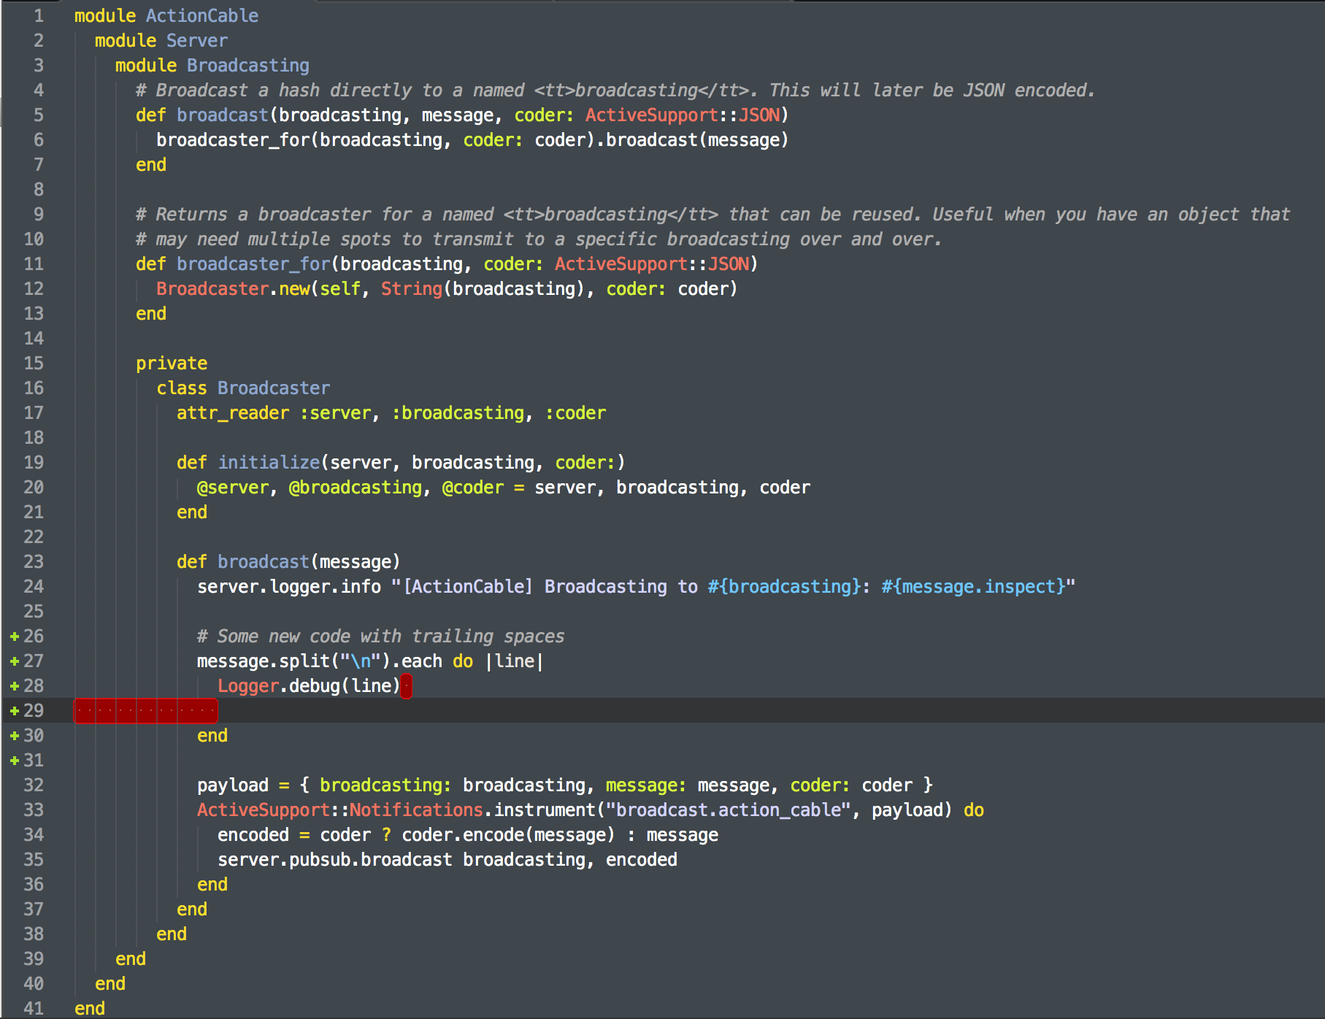
Task: Click the ':coder' symbol on line 17
Action: (x=575, y=413)
